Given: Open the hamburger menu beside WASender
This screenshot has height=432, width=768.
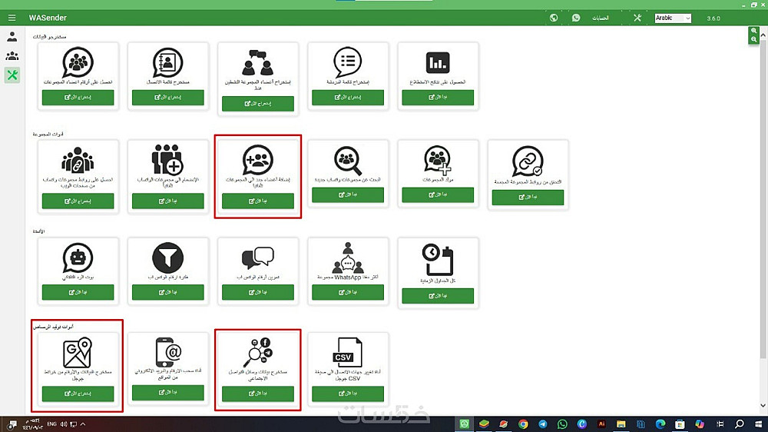Looking at the screenshot, I should [12, 18].
